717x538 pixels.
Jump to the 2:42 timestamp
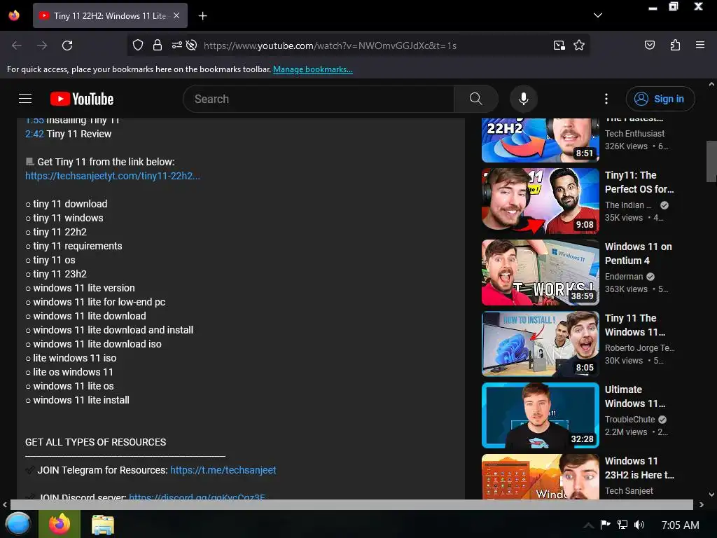pyautogui.click(x=34, y=134)
